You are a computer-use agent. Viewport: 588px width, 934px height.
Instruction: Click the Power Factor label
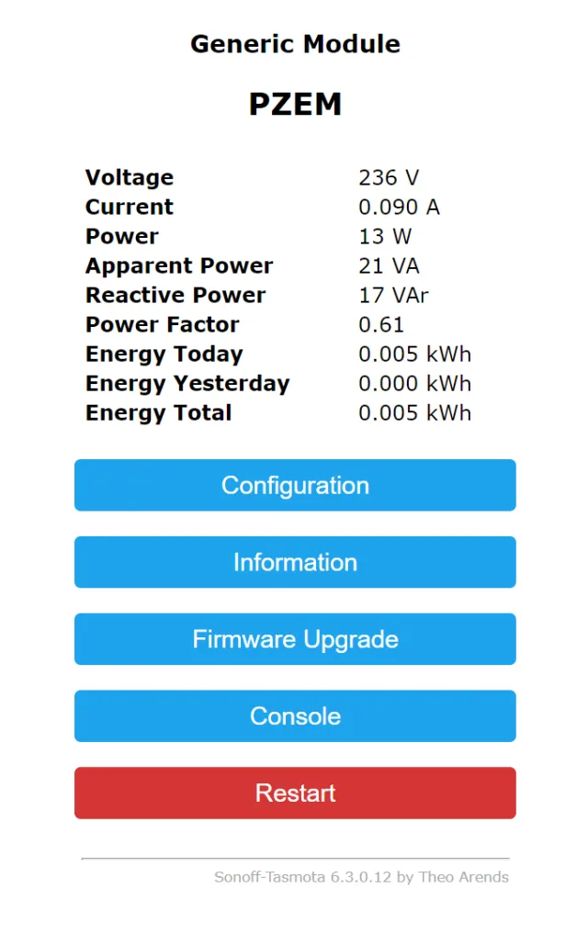(x=161, y=324)
